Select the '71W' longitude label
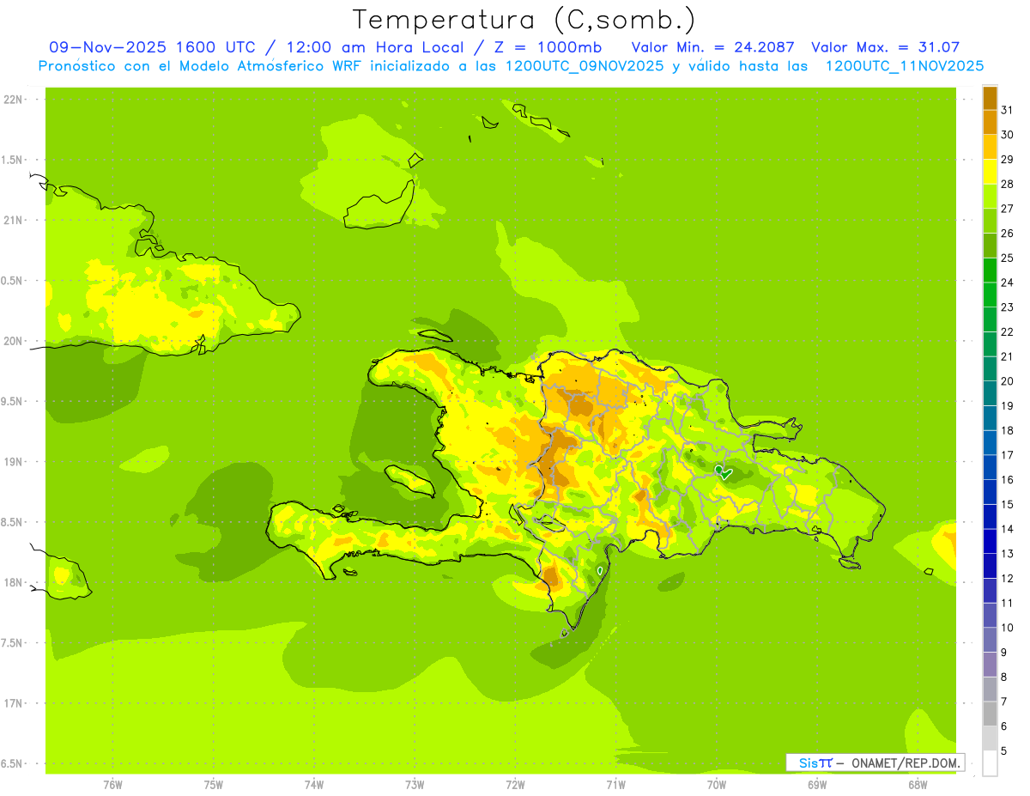1030x796 pixels. (x=615, y=784)
